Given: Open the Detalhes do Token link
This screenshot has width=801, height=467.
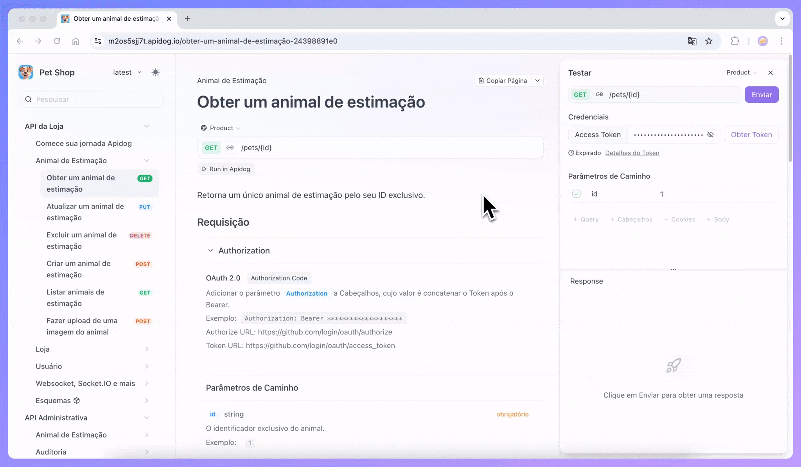Looking at the screenshot, I should (632, 153).
